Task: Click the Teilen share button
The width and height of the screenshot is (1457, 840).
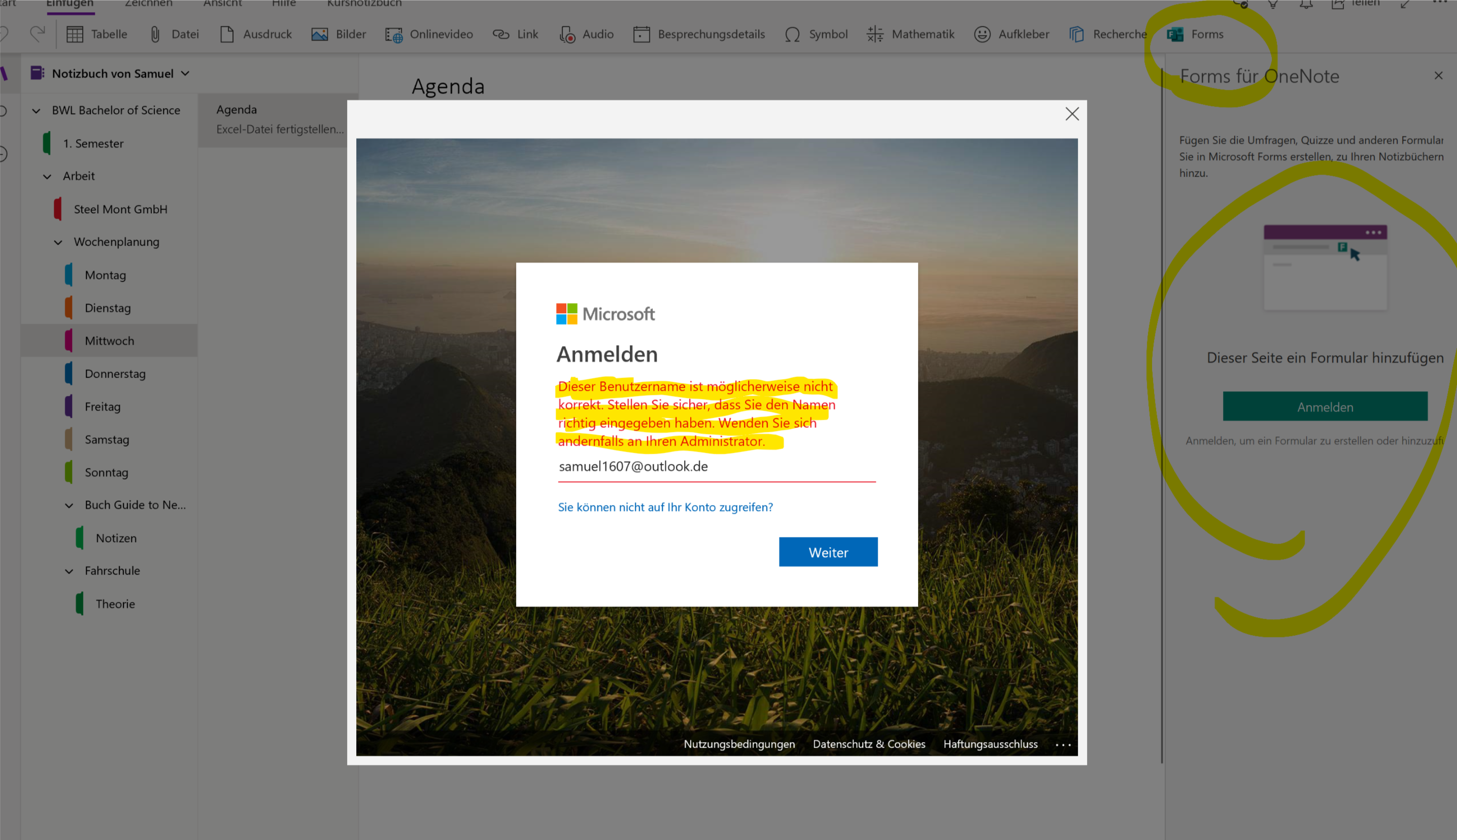Action: point(1356,4)
